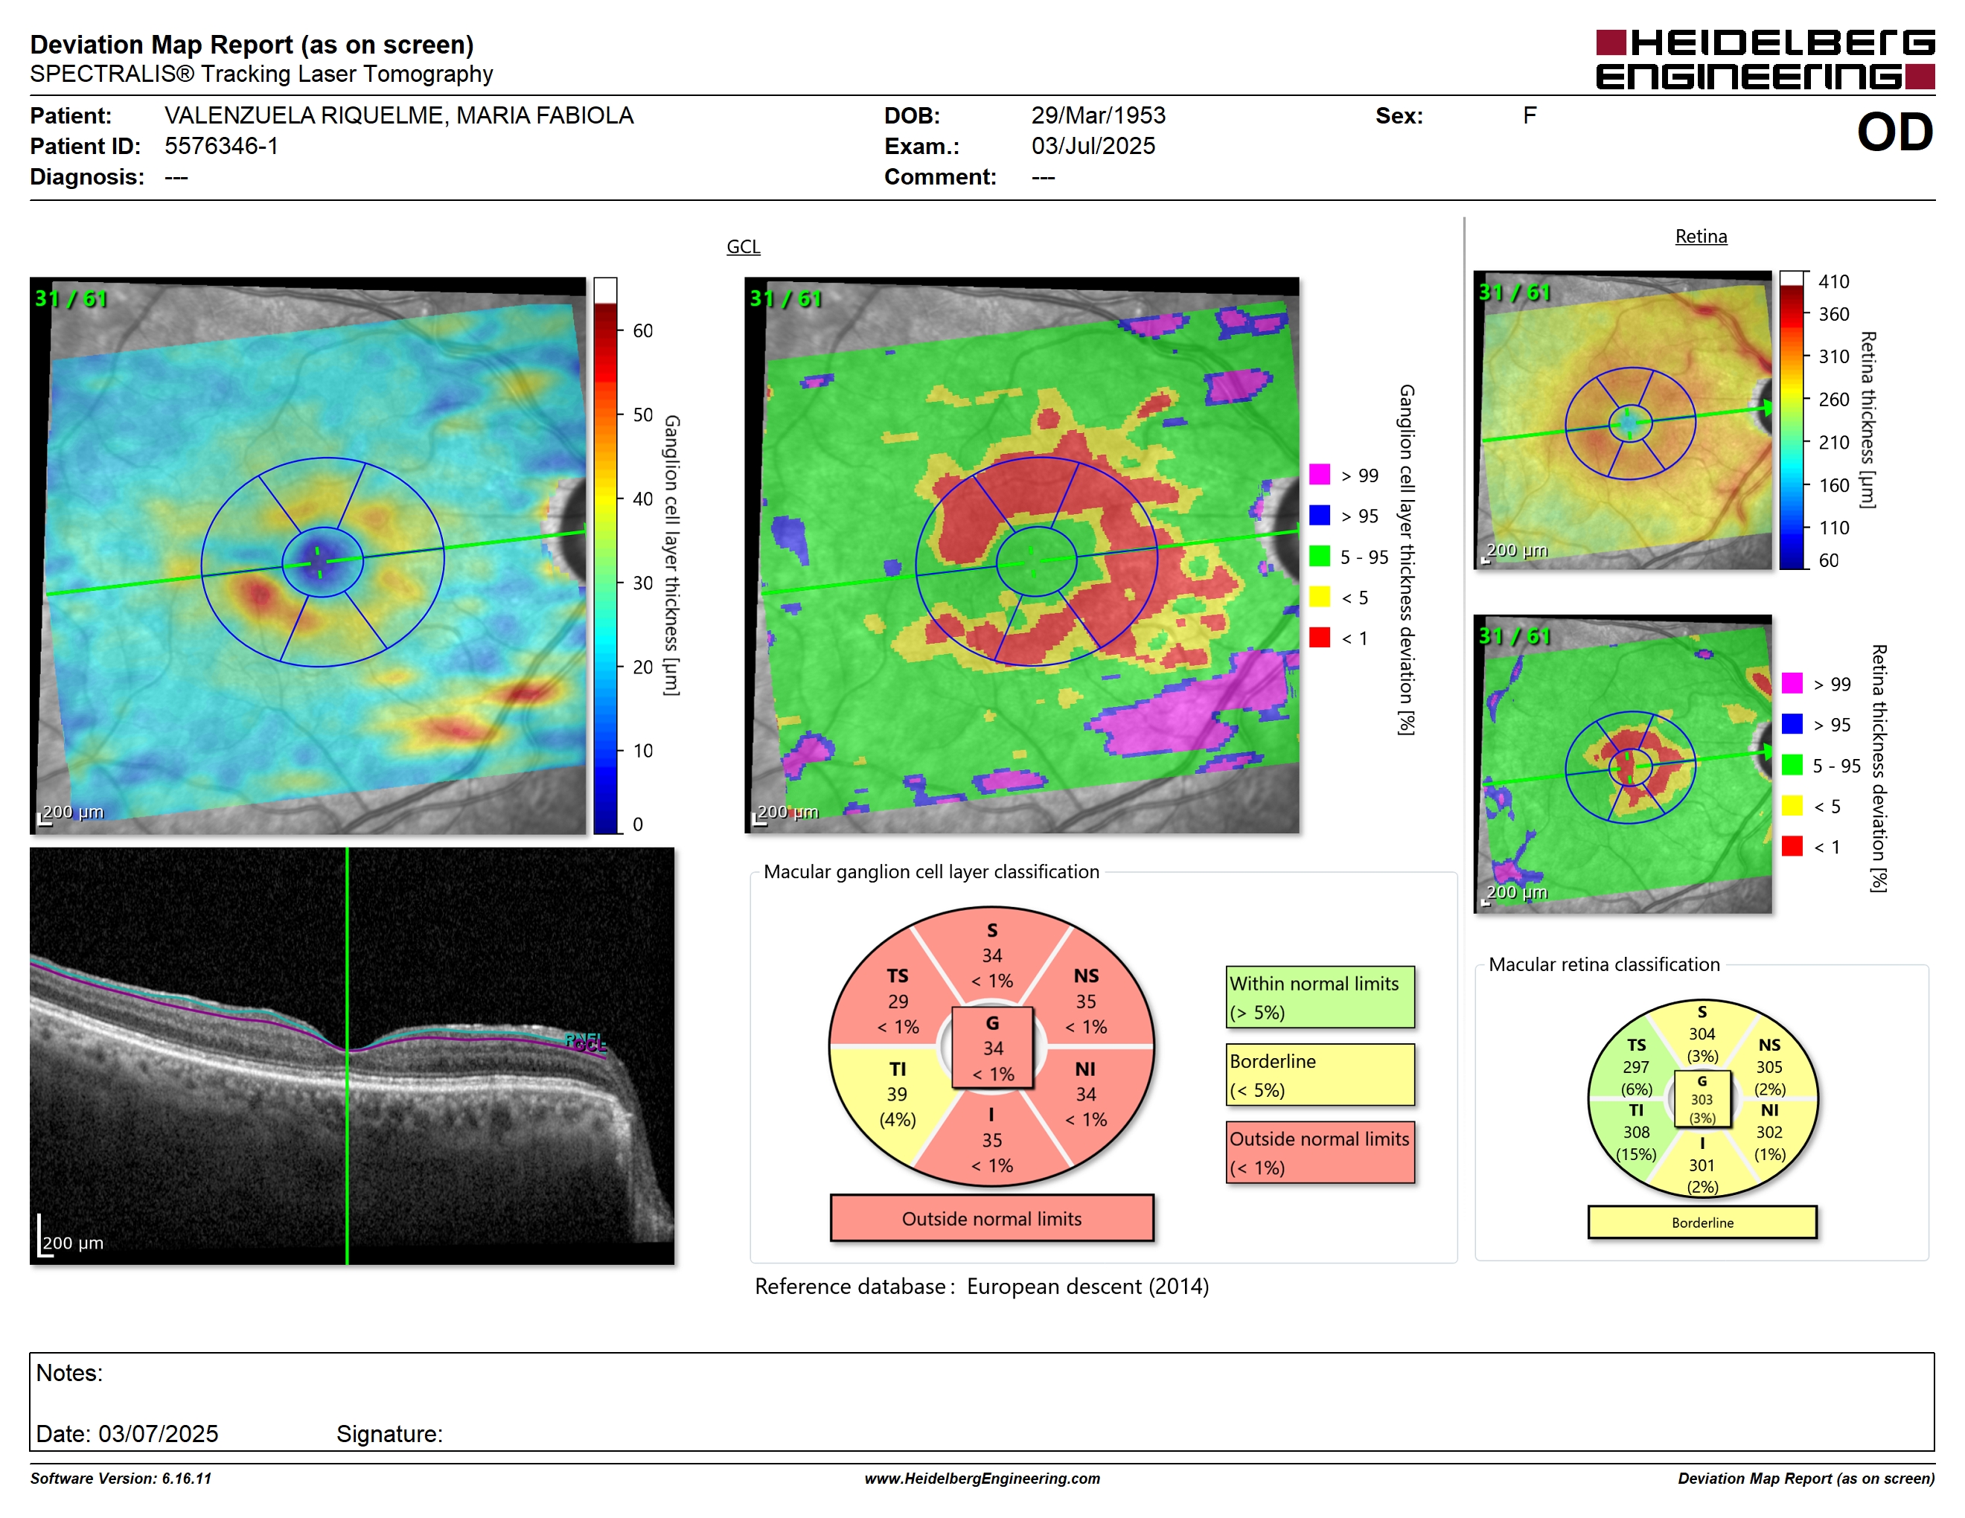Click the Signature line
This screenshot has height=1518, width=1965.
pos(389,1433)
